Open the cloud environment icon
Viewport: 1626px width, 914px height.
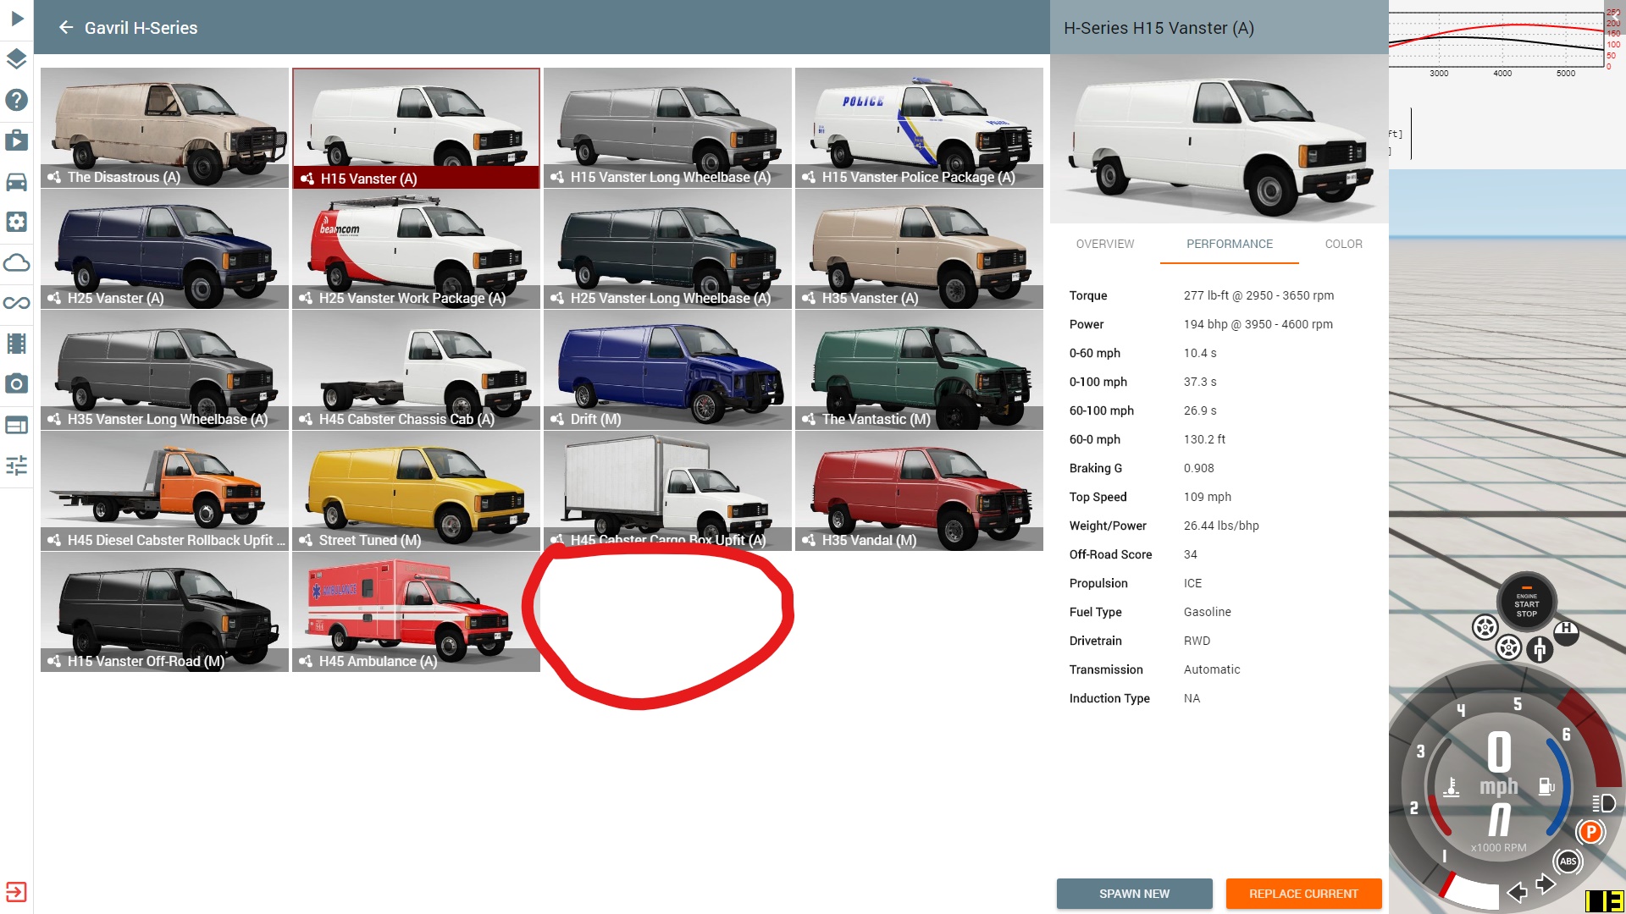click(17, 262)
